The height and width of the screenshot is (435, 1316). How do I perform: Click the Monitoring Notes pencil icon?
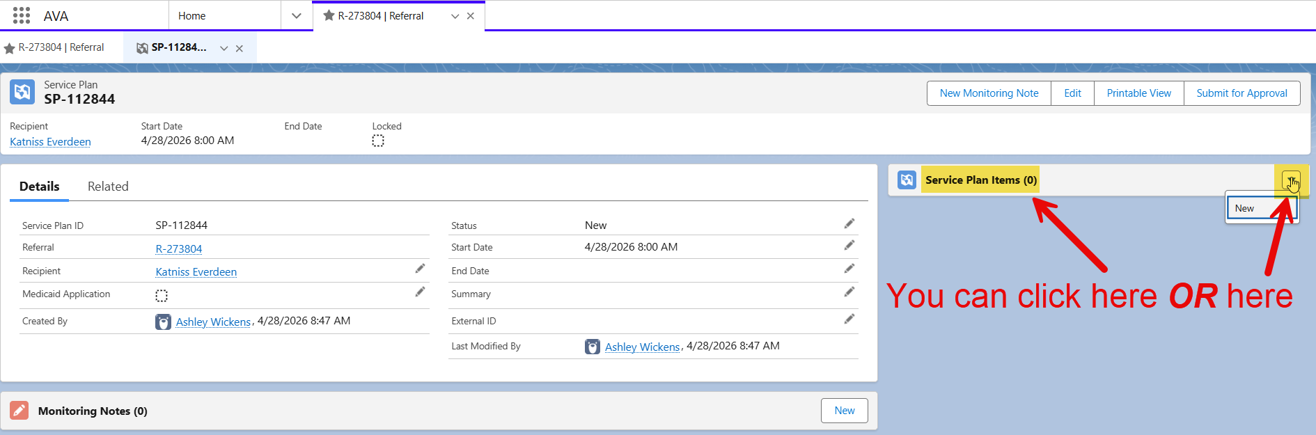coord(19,411)
